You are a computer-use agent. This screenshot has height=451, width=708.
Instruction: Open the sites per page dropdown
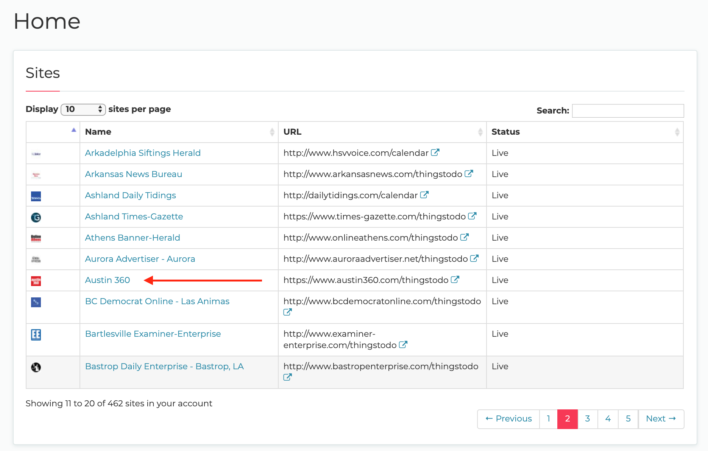click(83, 109)
